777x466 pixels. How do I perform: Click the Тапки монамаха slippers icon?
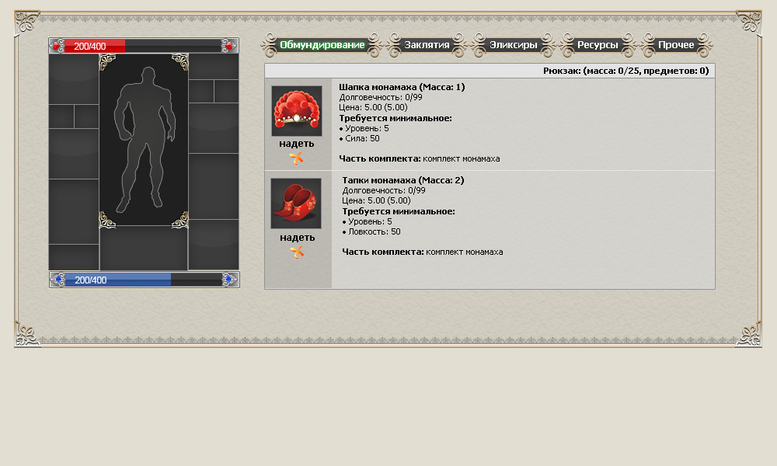pyautogui.click(x=296, y=203)
